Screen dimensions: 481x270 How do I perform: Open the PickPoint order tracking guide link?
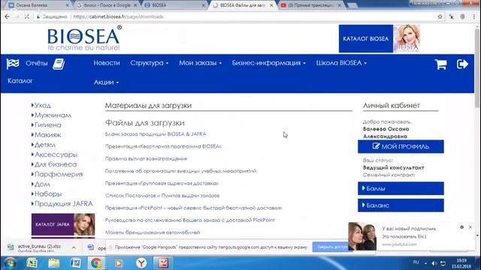(x=190, y=220)
